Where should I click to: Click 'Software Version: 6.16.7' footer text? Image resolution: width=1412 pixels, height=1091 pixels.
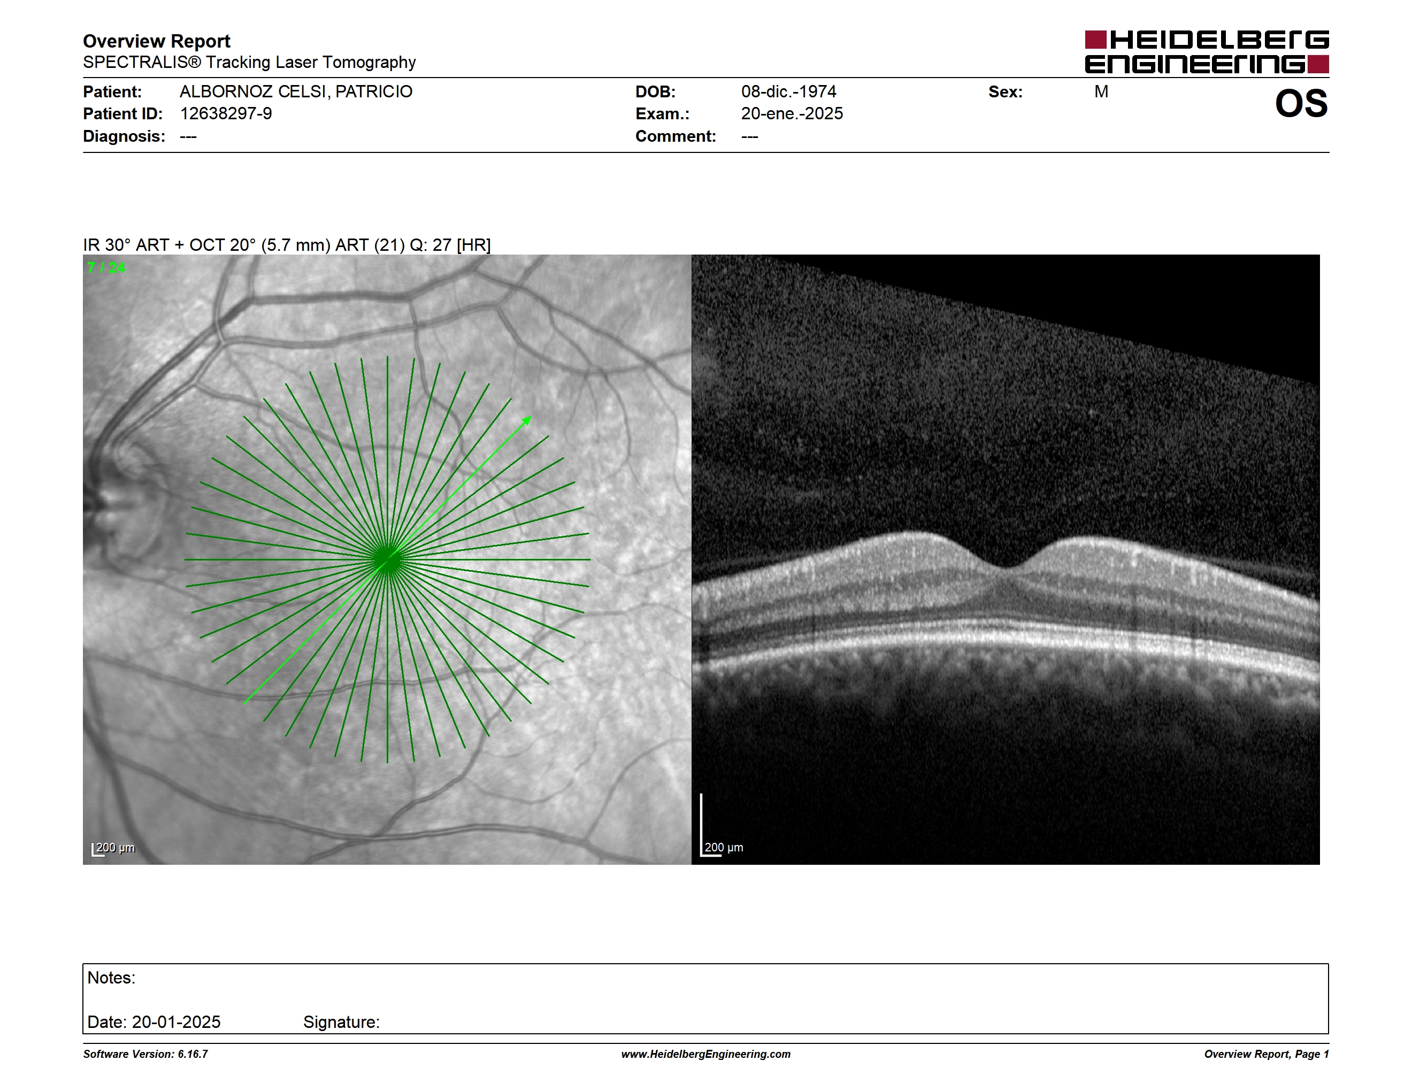coord(145,1054)
